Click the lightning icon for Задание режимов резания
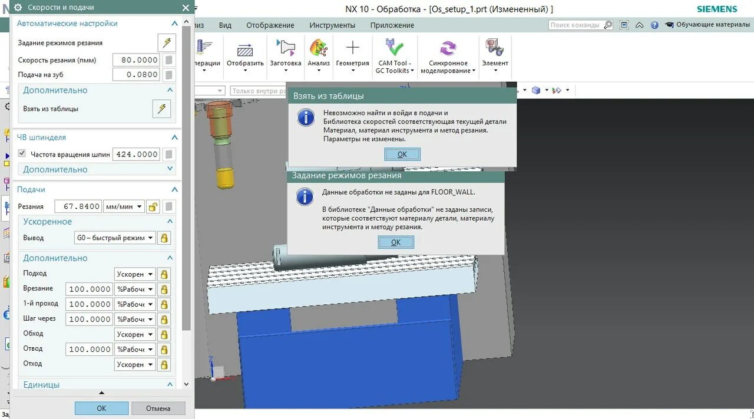The height and width of the screenshot is (419, 754). point(167,43)
